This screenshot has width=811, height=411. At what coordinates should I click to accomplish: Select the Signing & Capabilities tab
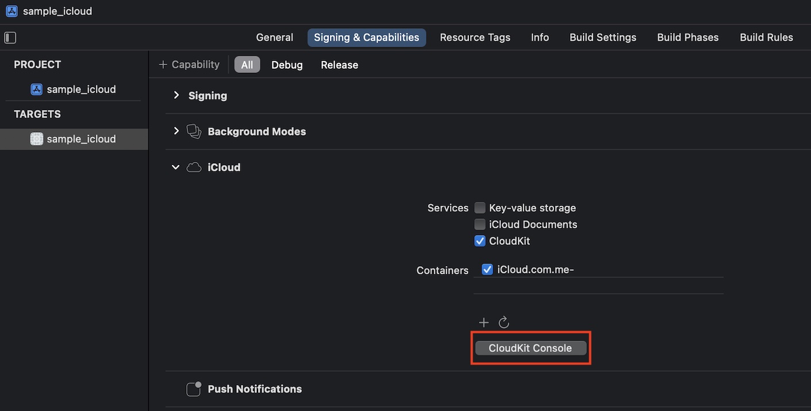pos(367,37)
